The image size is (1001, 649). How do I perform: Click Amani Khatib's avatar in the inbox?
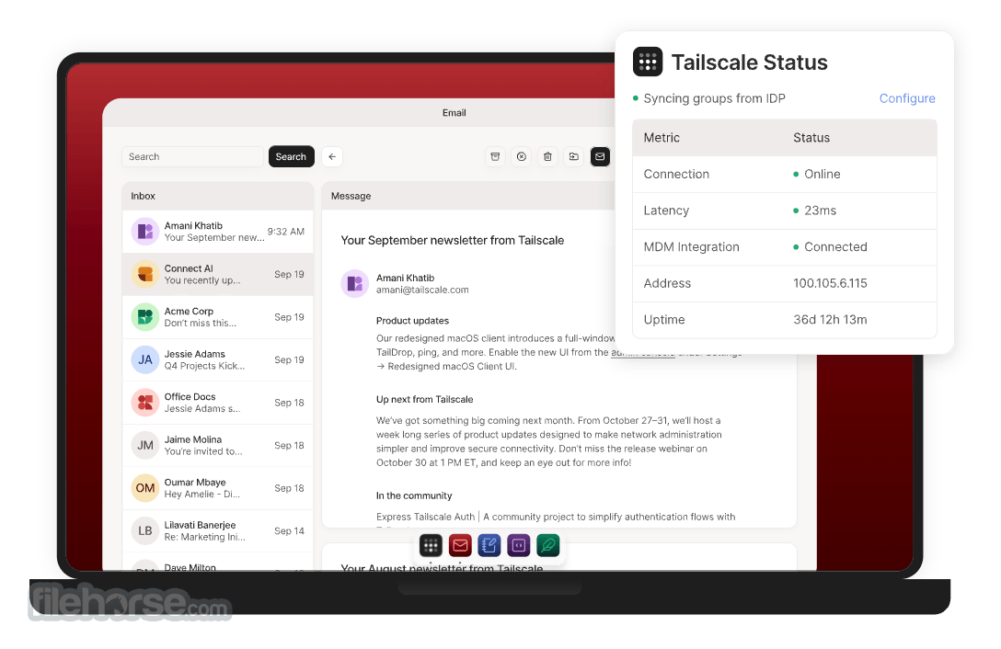(145, 231)
